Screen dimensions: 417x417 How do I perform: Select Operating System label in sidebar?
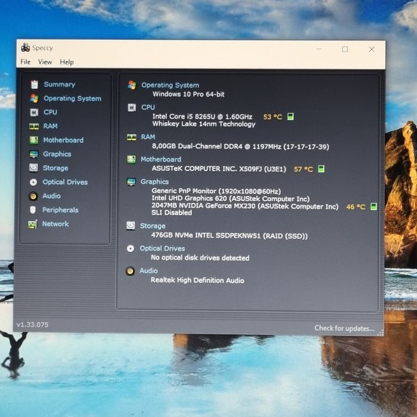tap(72, 98)
